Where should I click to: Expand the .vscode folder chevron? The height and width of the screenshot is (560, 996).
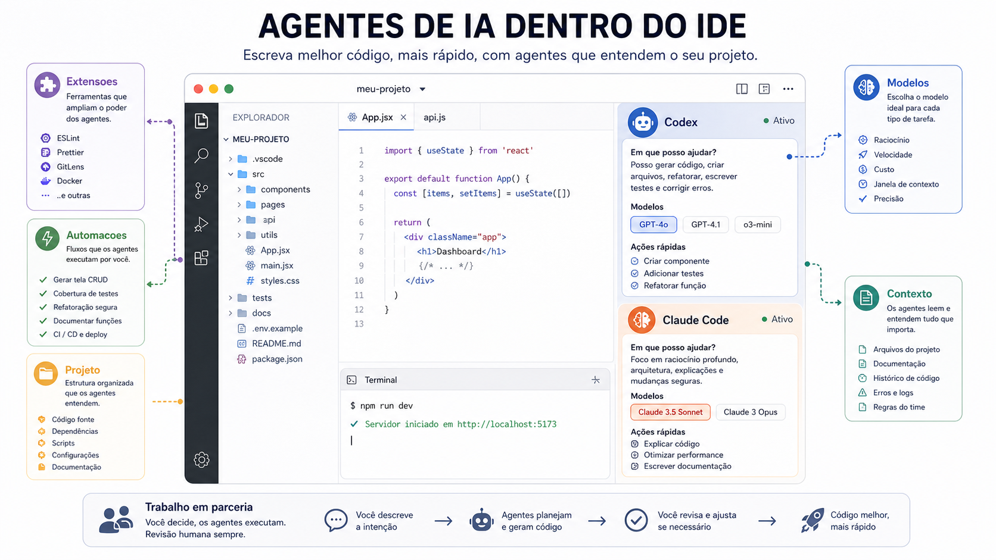tap(231, 159)
